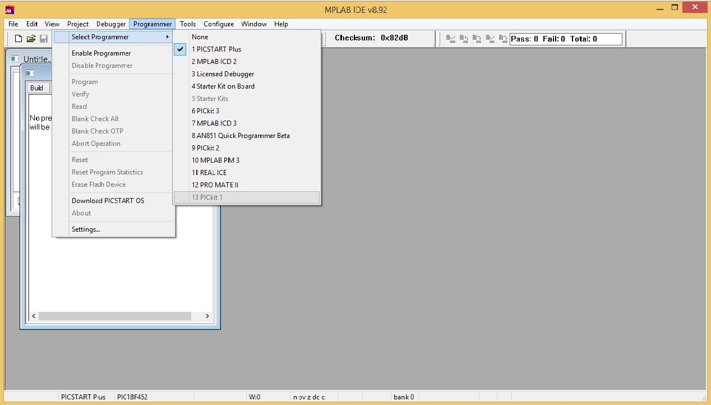
Task: Open the File menu
Action: (x=13, y=24)
